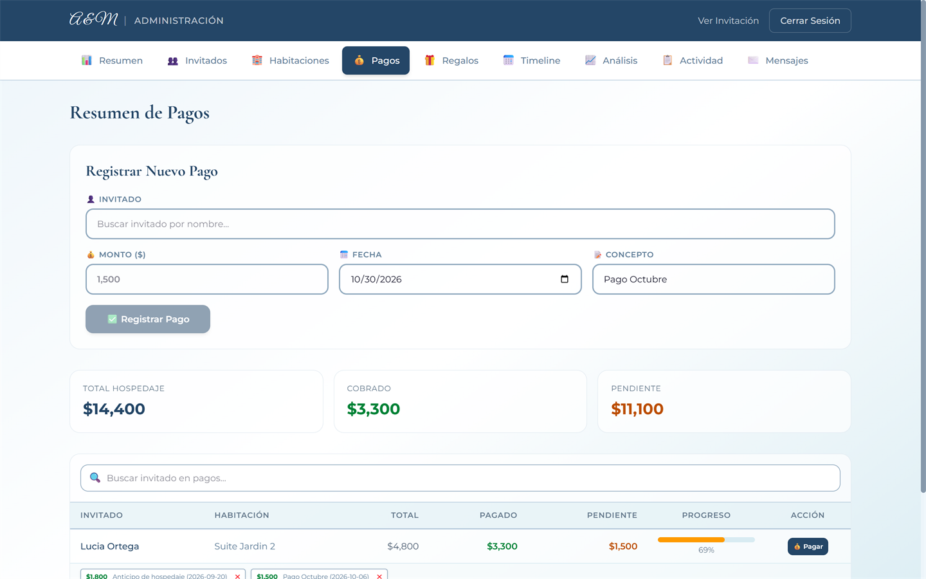This screenshot has height=579, width=926.
Task: Click the calendar icon for Timeline
Action: click(508, 60)
